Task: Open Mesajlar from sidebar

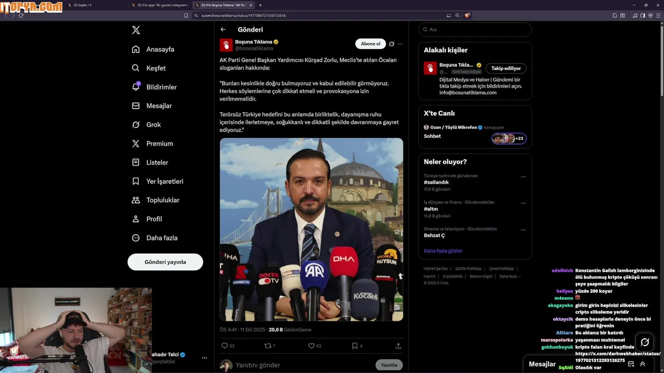Action: 151,106
